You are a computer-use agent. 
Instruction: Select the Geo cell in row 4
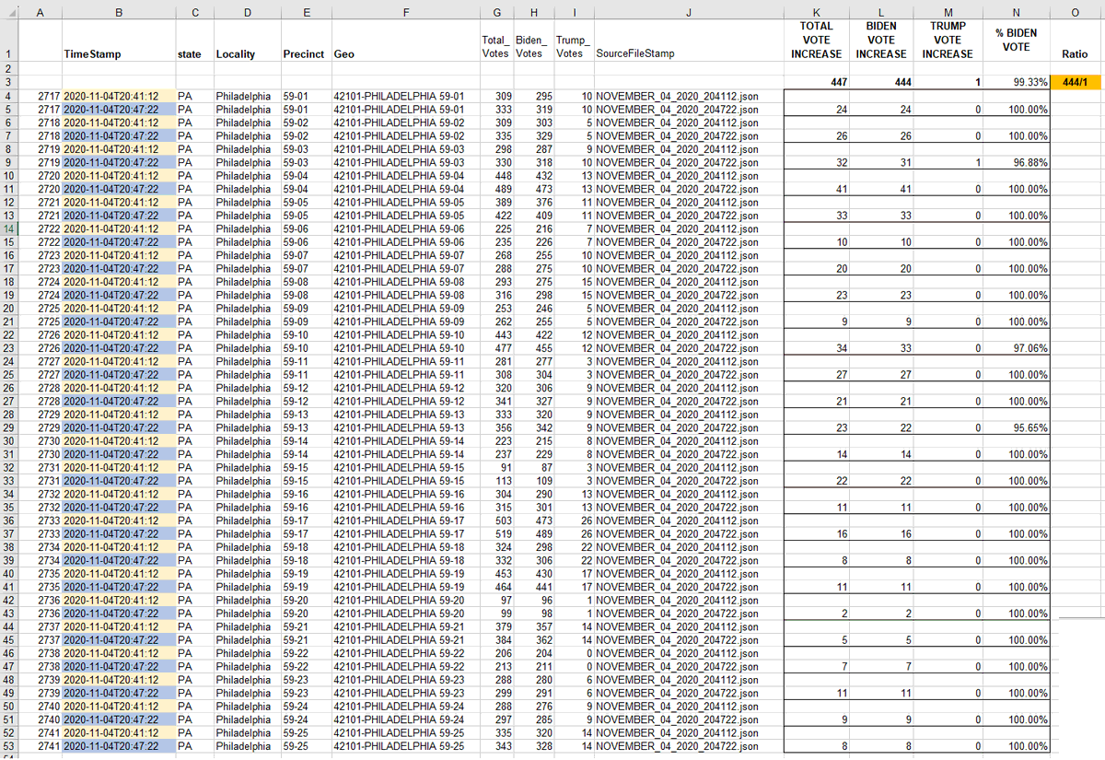click(405, 96)
